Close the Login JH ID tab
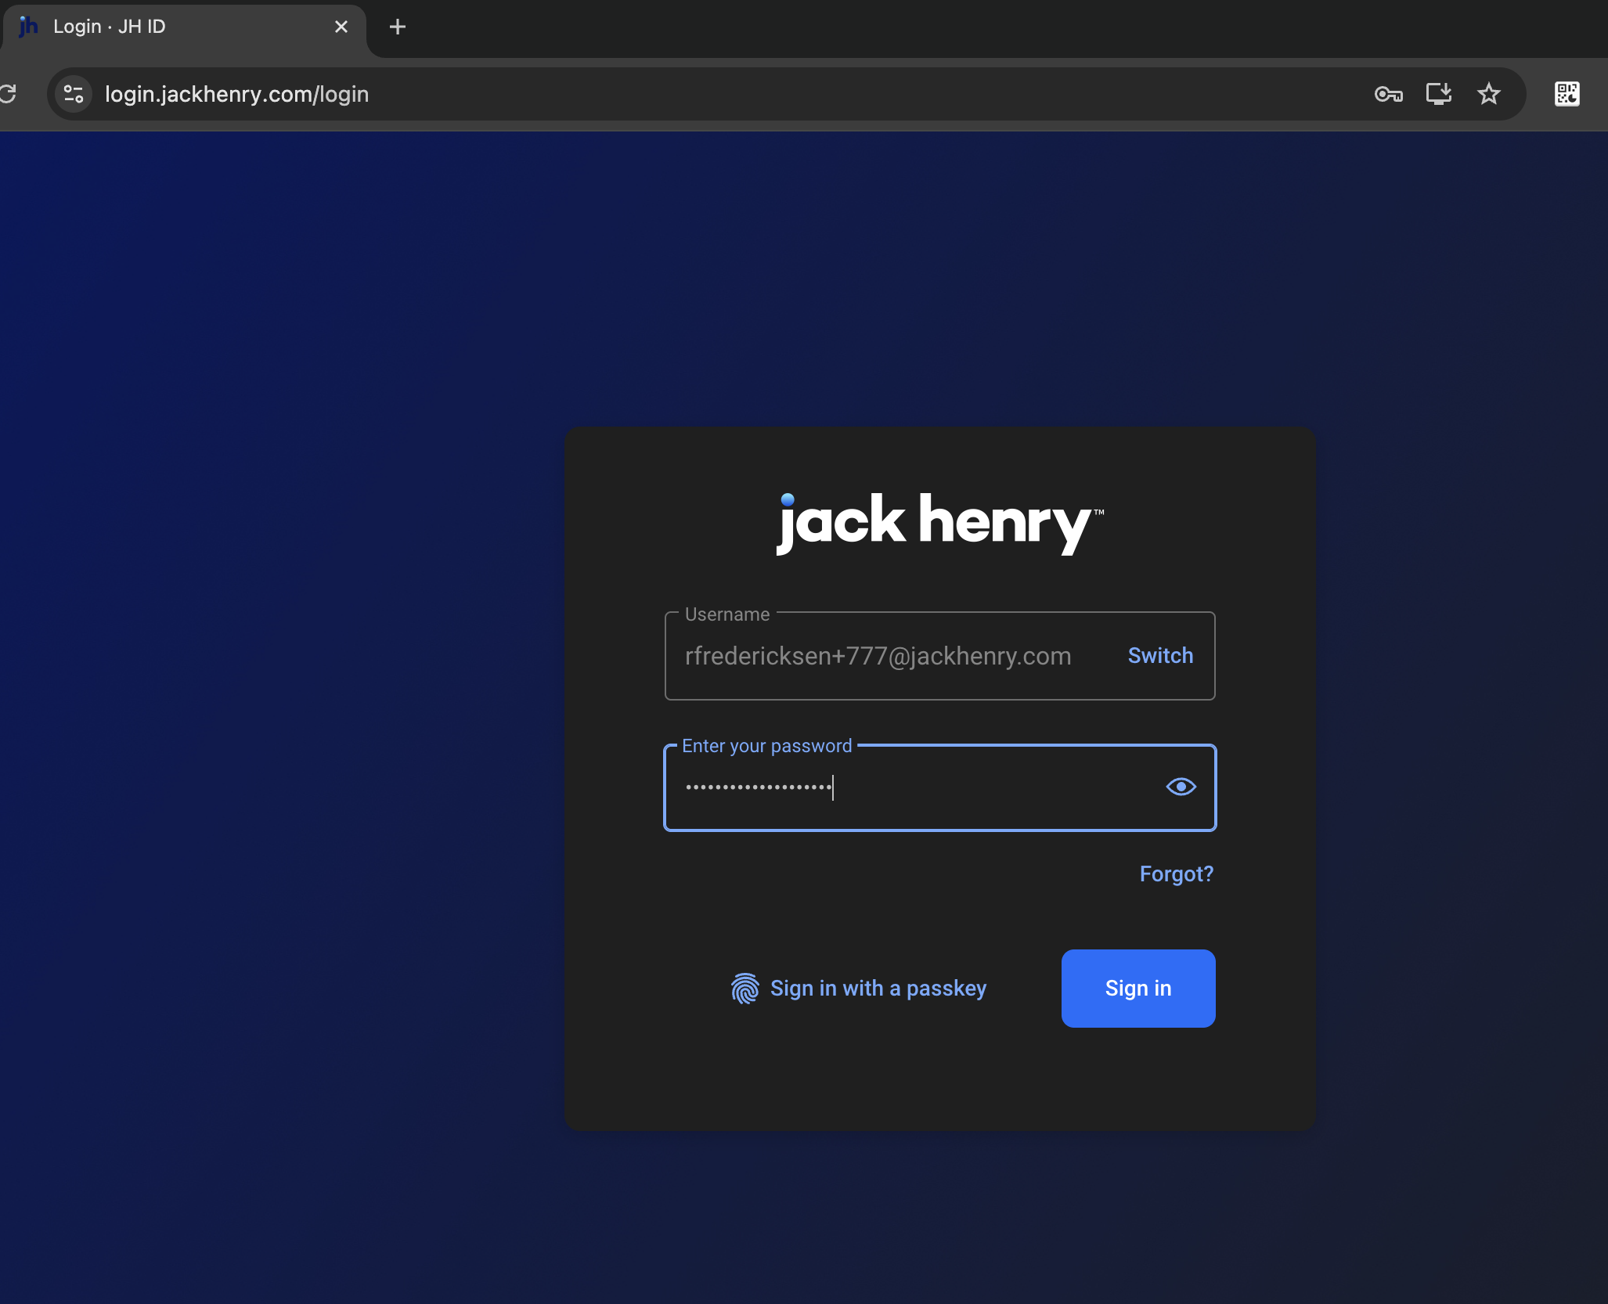Screen dimensions: 1608x1304 coord(342,27)
